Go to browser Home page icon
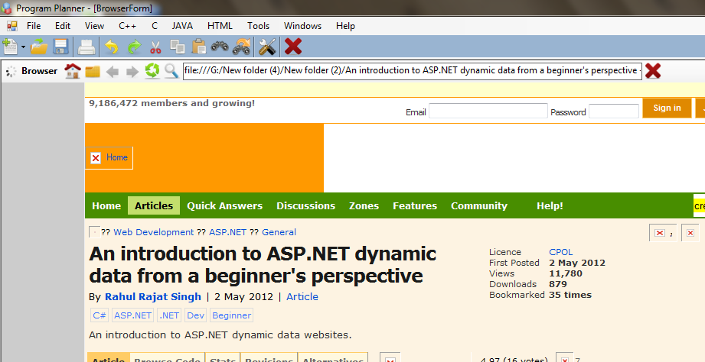This screenshot has height=362, width=705. (73, 71)
